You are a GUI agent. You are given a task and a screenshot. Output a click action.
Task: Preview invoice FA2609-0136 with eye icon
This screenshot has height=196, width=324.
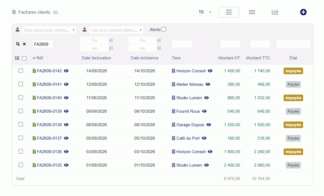pos(66,151)
